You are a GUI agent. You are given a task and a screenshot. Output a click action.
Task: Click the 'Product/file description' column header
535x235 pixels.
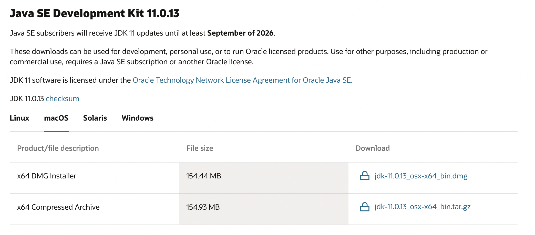[58, 148]
